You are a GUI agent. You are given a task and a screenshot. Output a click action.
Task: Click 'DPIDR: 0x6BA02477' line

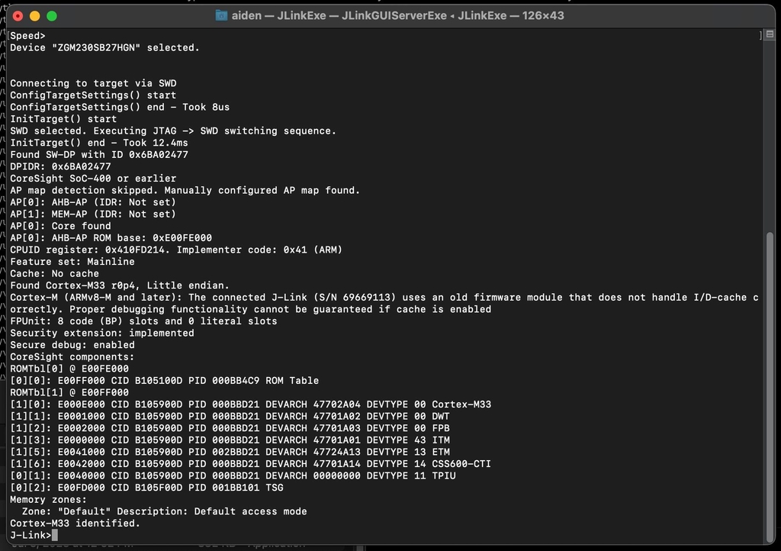pyautogui.click(x=60, y=167)
